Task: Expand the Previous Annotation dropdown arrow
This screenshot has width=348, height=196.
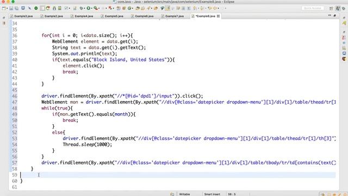Action: [x=206, y=8]
